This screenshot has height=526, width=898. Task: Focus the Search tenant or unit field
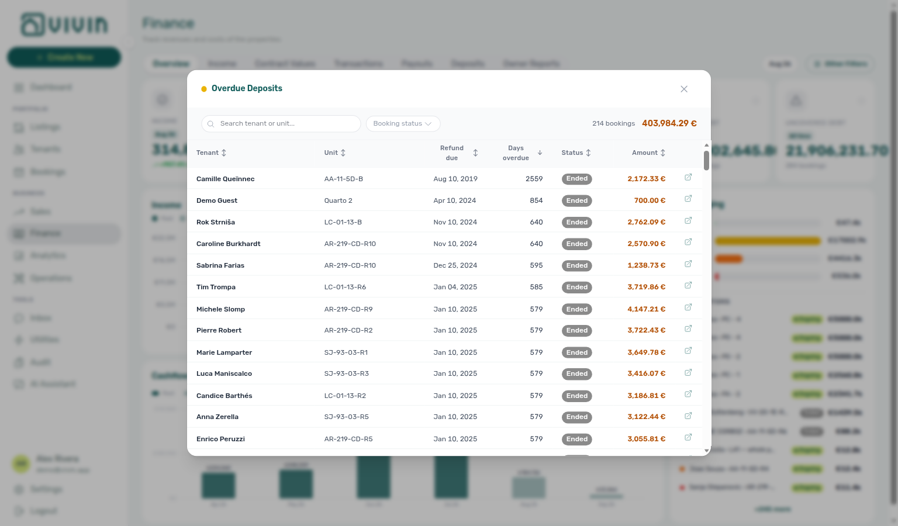281,124
